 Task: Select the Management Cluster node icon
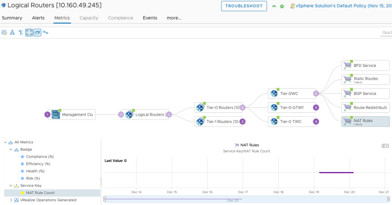[x=56, y=115]
